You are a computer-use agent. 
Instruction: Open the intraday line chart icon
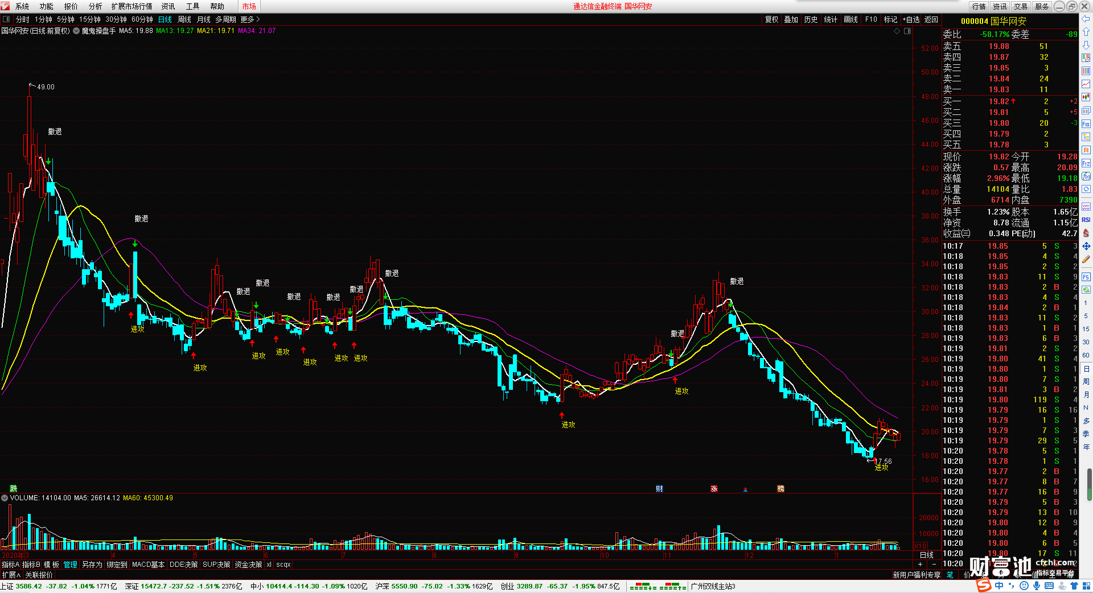click(1086, 84)
